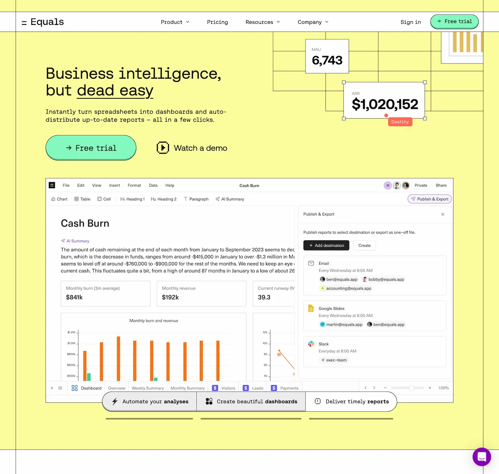Click the zoom slider handle
Image resolution: width=499 pixels, height=474 pixels.
coord(411,388)
